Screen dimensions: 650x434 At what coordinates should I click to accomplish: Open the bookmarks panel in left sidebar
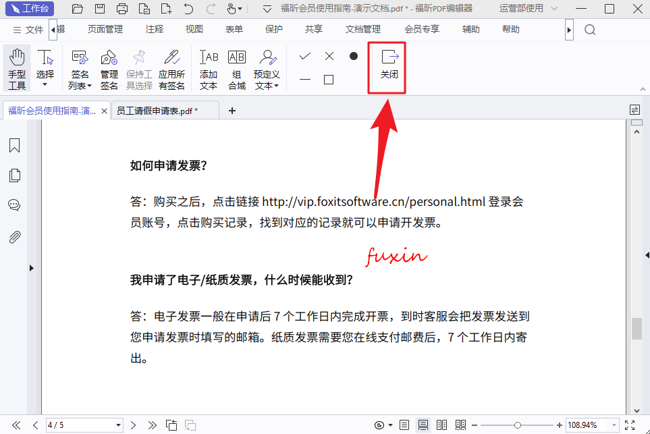tap(14, 146)
